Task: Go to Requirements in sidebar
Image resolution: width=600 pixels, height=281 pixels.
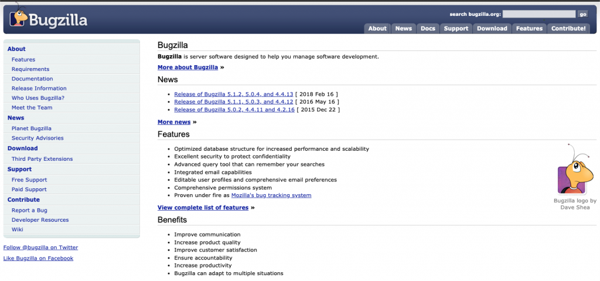Action: click(x=30, y=69)
